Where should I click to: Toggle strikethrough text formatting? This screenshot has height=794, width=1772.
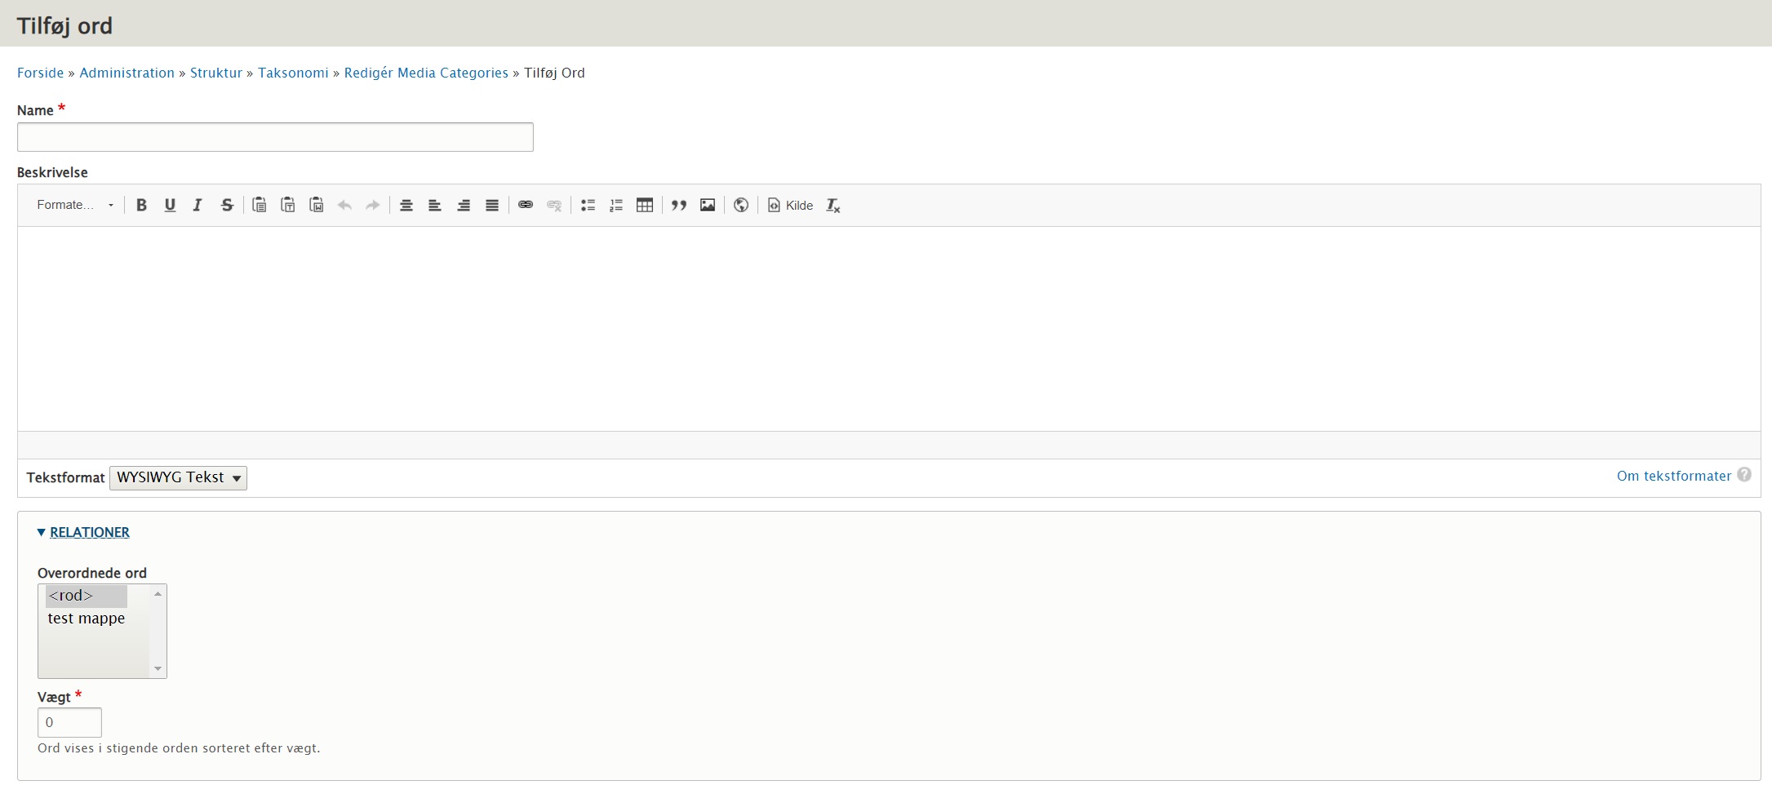(x=227, y=205)
